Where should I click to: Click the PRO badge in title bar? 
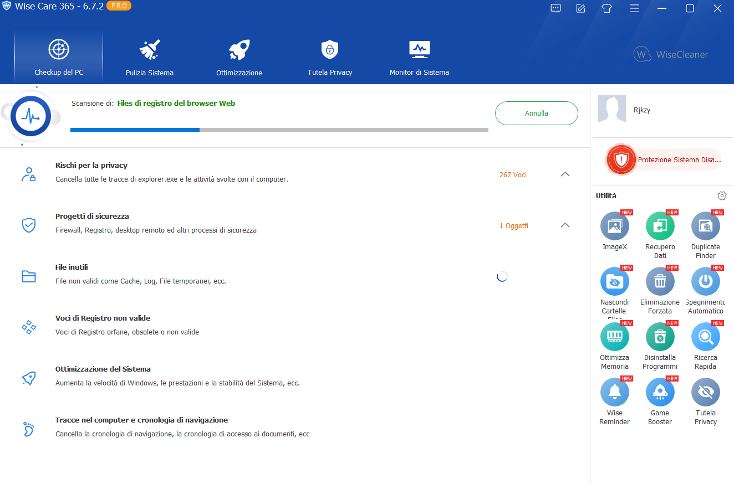click(x=118, y=7)
